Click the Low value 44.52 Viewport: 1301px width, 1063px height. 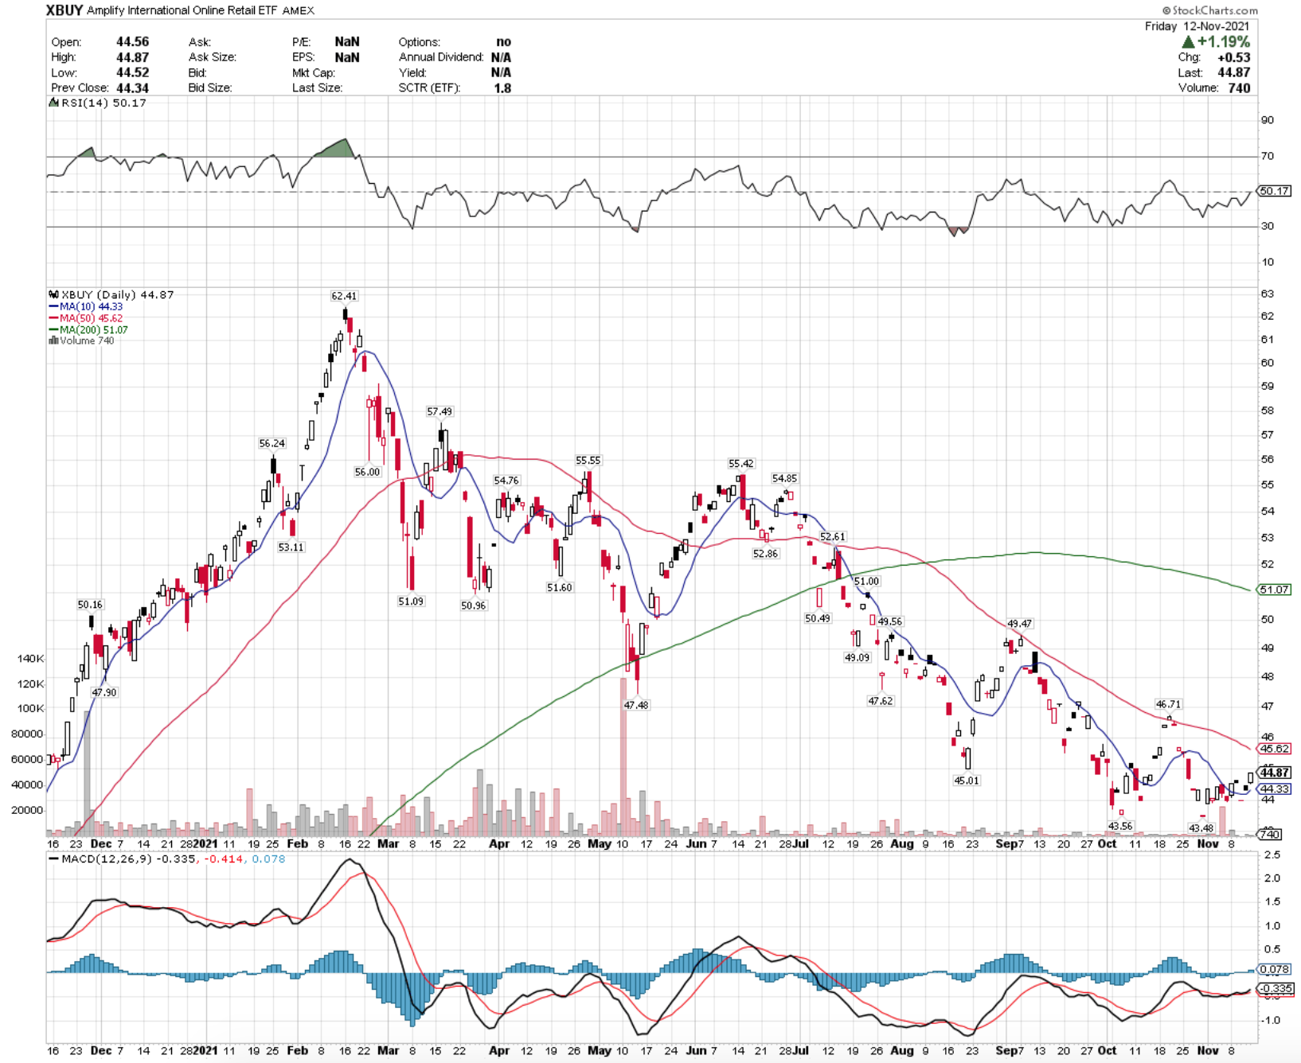click(132, 72)
